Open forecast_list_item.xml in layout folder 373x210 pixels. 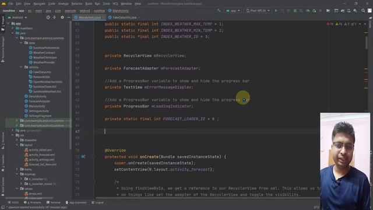tap(43, 164)
